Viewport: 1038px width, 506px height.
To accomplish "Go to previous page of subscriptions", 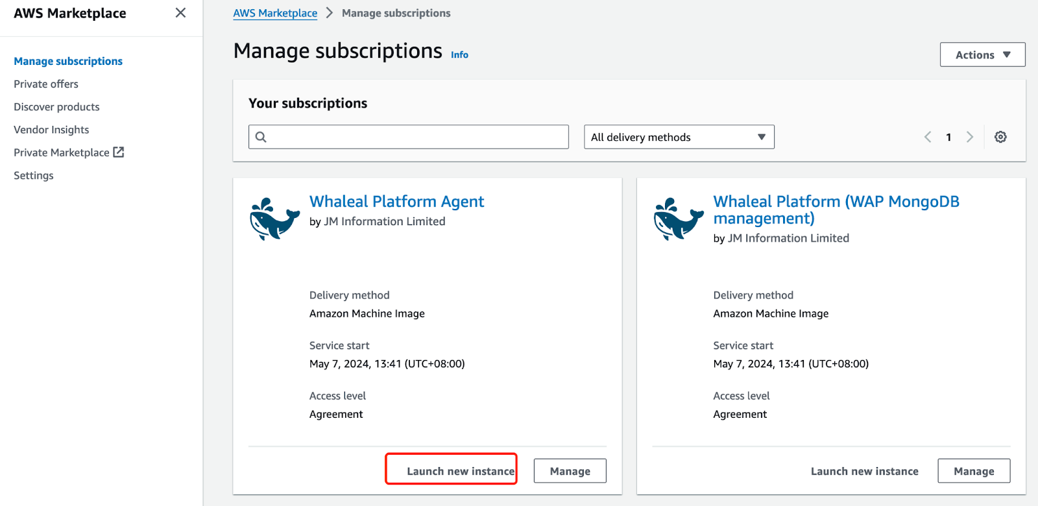I will [928, 137].
